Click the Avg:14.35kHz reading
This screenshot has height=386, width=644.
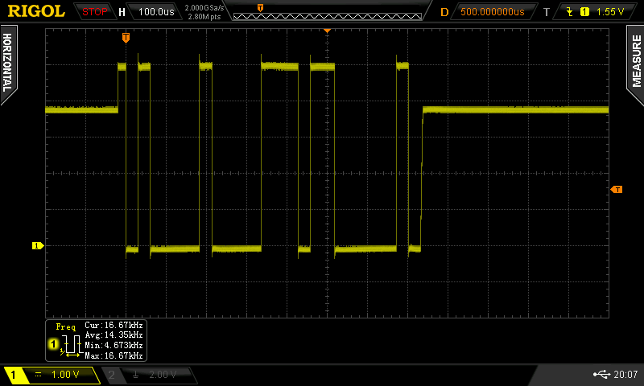pos(114,335)
